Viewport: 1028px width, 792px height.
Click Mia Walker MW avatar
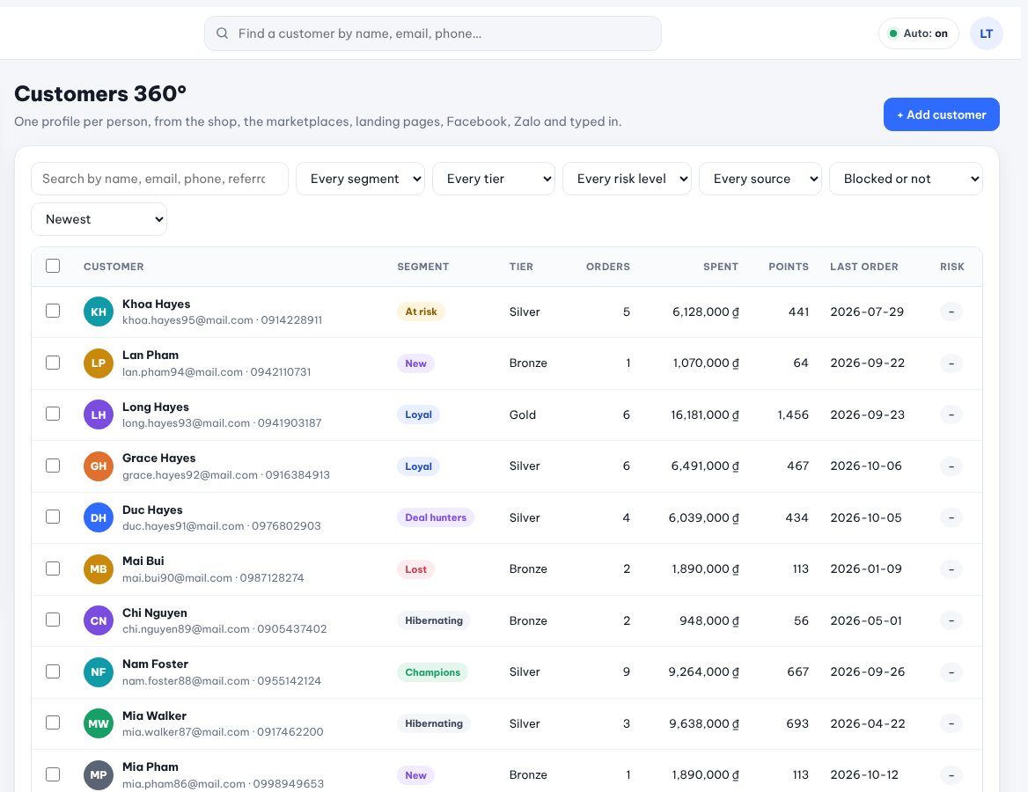click(99, 723)
